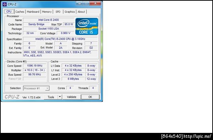The height and width of the screenshot is (140, 213).
Task: Click the L1 Inst. value 4 x 32 KBytes
Action: 73,70
